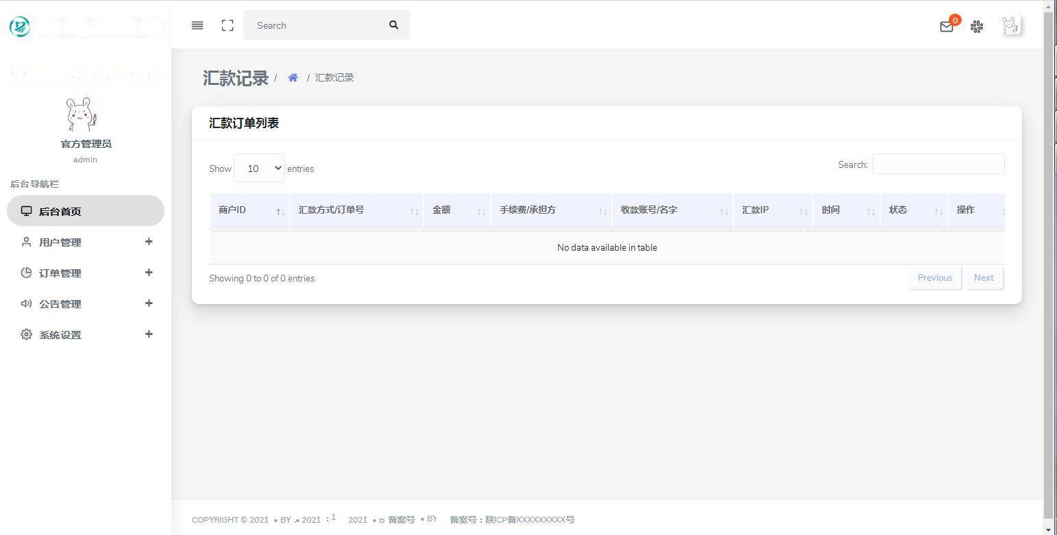Open the mail notifications icon

pos(947,27)
